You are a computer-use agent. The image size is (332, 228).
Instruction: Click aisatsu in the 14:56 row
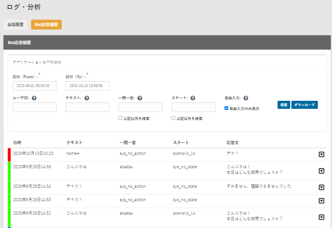coord(126,167)
